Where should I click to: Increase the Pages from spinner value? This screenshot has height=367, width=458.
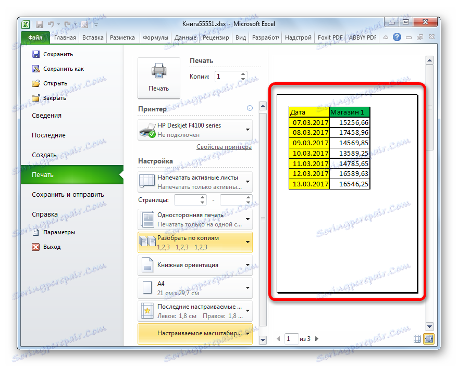tap(202, 197)
